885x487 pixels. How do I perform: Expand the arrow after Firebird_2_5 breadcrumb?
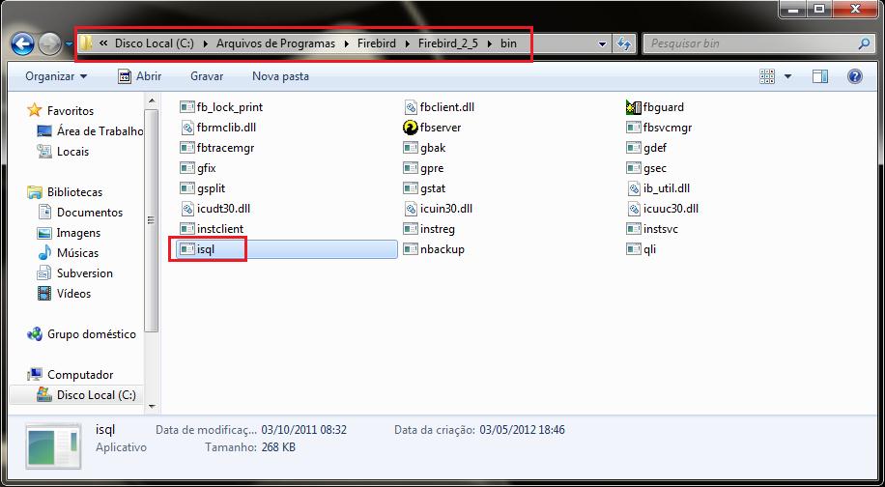[x=489, y=43]
